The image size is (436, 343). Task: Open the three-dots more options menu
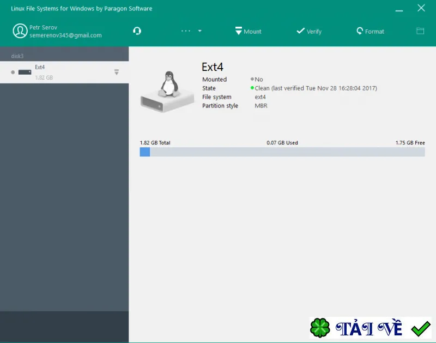[186, 31]
